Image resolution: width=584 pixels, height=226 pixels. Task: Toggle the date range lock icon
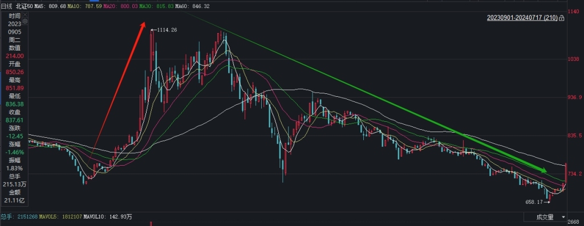[x=561, y=18]
